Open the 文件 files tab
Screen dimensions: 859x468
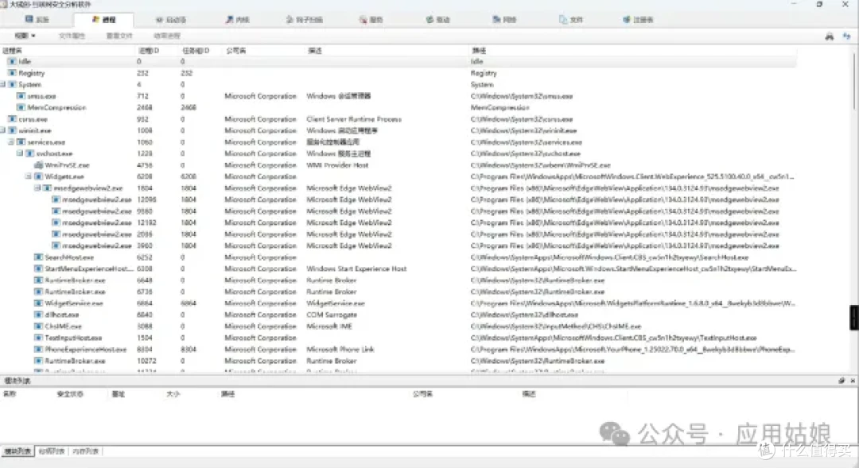(571, 20)
